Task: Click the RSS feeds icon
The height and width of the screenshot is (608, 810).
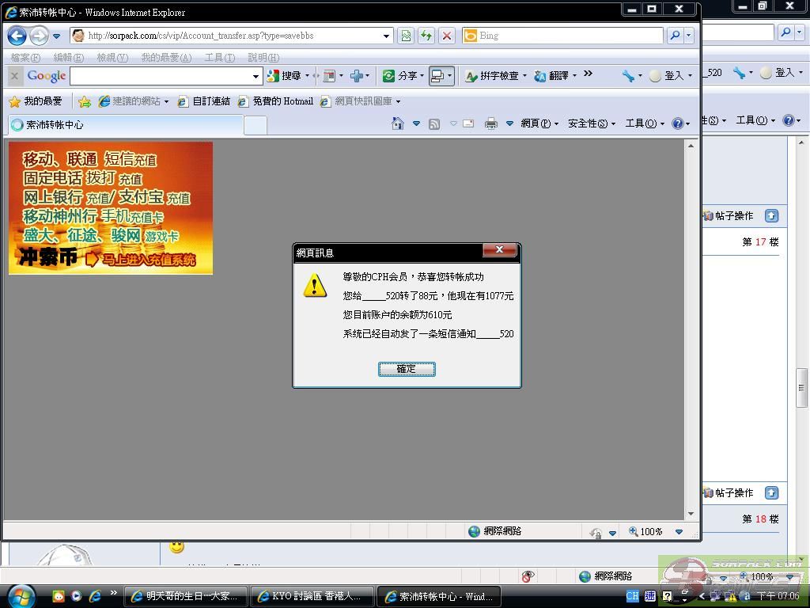Action: [x=434, y=123]
